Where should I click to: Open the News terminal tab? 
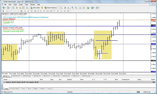point(24,89)
